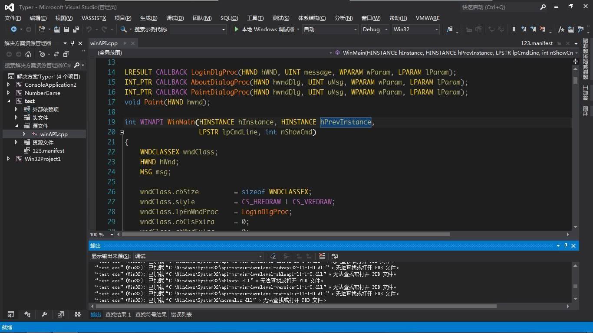Expand ConsoleApplication2 project node
Screen dimensions: 593x333
tap(8, 85)
